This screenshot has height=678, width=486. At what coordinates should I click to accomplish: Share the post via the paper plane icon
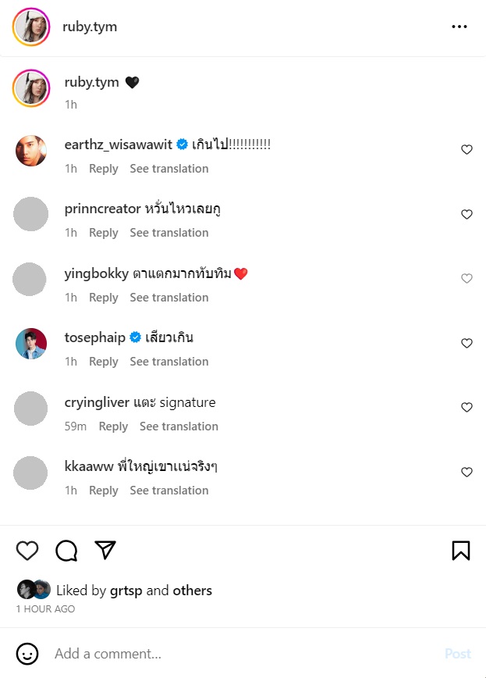point(105,551)
